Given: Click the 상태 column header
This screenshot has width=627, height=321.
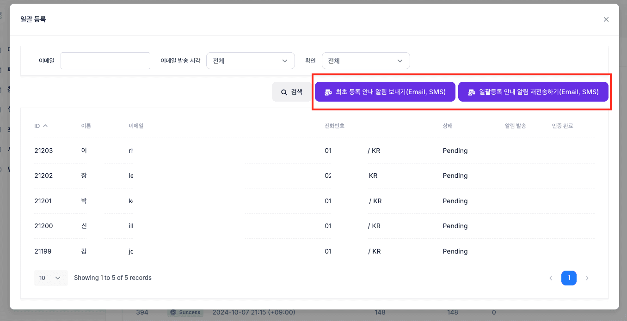Looking at the screenshot, I should [448, 126].
